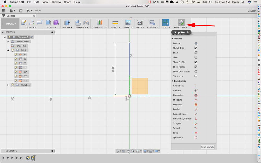Jump to timeline beginning

[x=3, y=158]
